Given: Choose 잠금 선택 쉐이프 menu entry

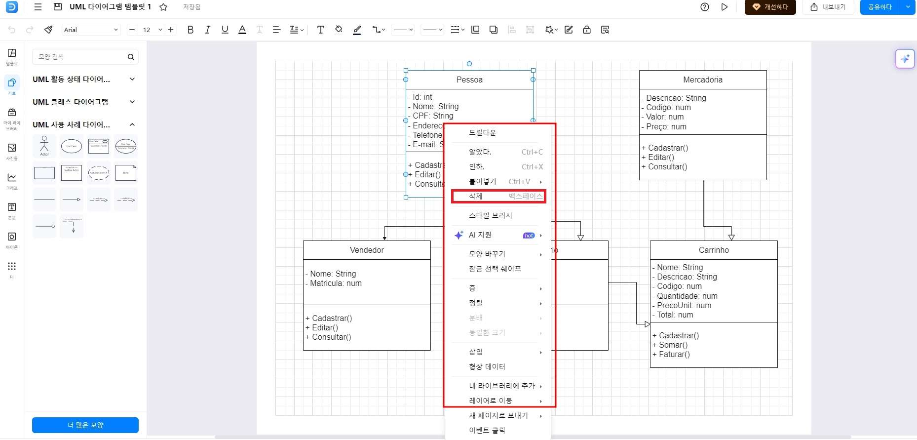Looking at the screenshot, I should pyautogui.click(x=498, y=269).
